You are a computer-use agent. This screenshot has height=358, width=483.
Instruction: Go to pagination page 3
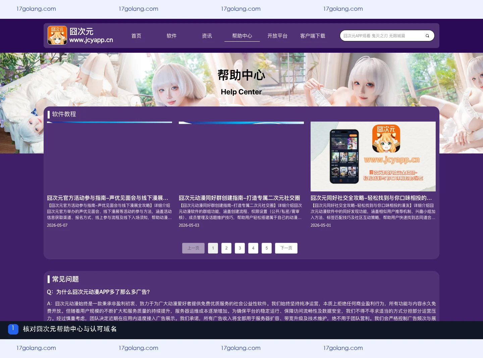point(240,248)
